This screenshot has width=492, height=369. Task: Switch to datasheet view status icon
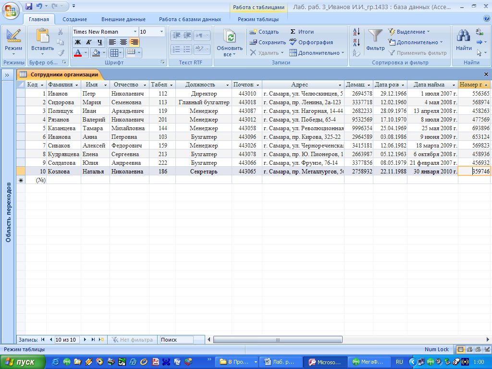click(460, 349)
